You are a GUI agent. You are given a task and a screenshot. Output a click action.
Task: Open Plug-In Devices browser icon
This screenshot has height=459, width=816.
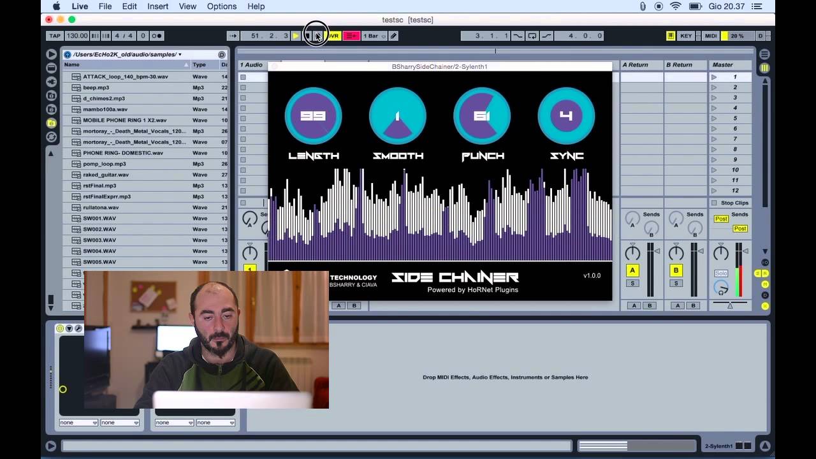[x=52, y=82]
